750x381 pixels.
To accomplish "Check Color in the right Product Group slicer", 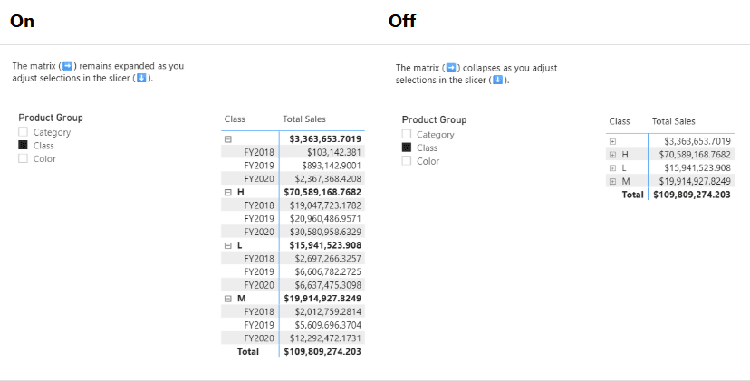I will click(407, 161).
